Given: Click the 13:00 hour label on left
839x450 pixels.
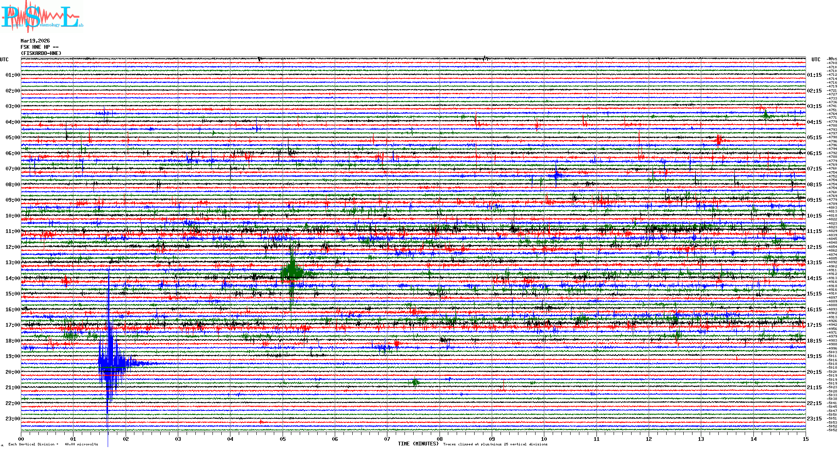Looking at the screenshot, I should 13,262.
